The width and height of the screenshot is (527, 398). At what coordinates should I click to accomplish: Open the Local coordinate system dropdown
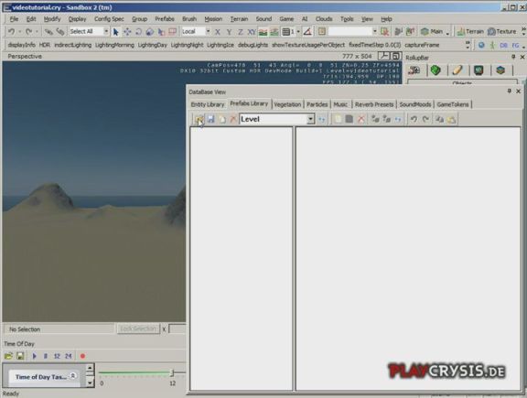pyautogui.click(x=208, y=32)
